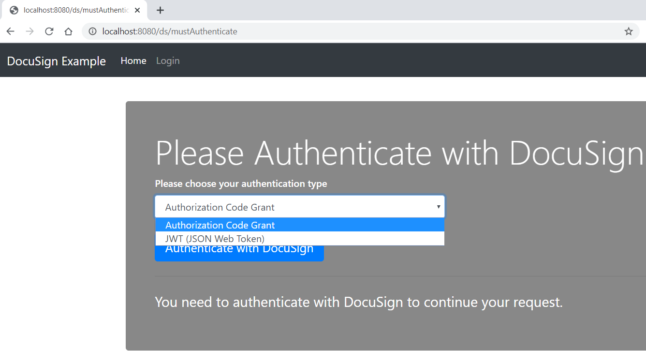Viewport: 646px width, 351px height.
Task: Click the globe favicon on the browser tab
Action: 14,10
